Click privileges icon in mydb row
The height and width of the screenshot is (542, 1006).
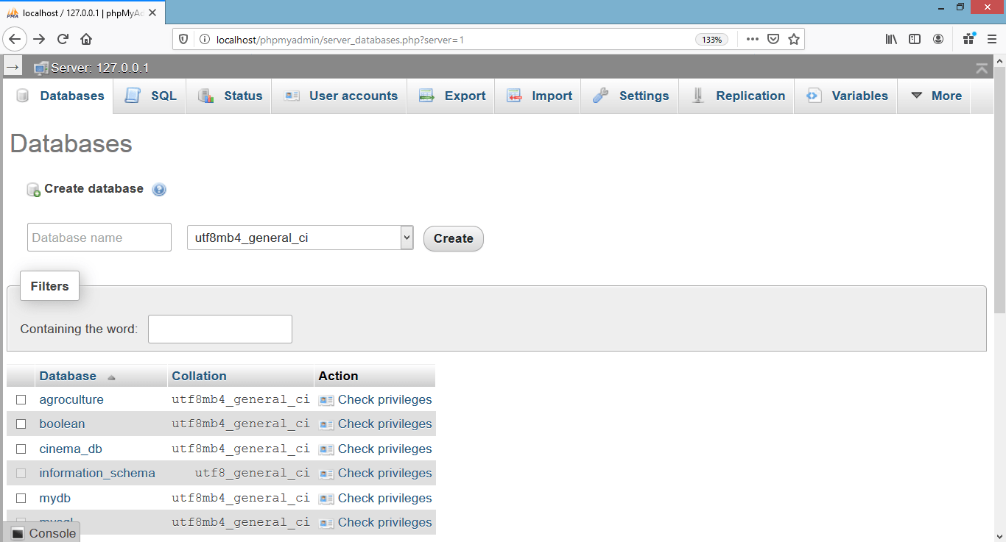click(x=326, y=499)
